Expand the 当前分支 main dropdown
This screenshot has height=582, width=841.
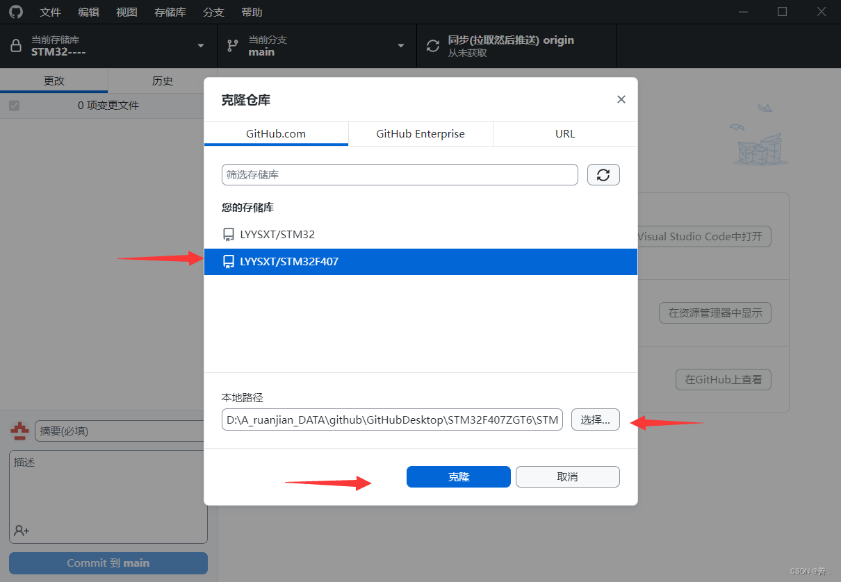click(317, 46)
